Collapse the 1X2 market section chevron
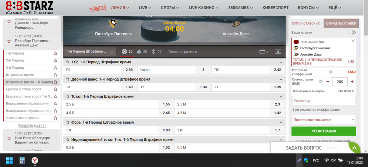Image resolution: width=368 pixels, height=167 pixels. (281, 63)
